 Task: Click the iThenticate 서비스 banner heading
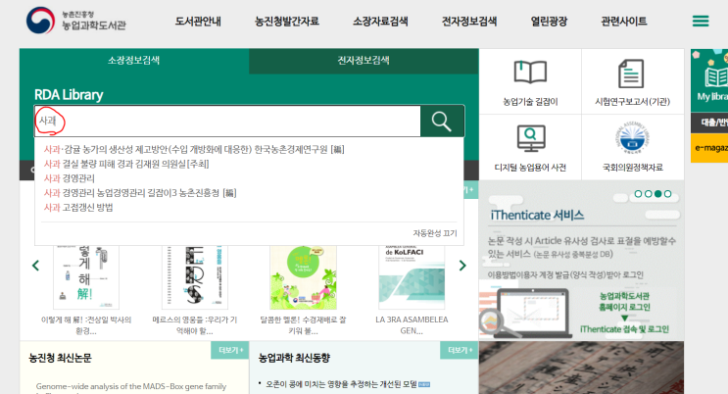537,215
